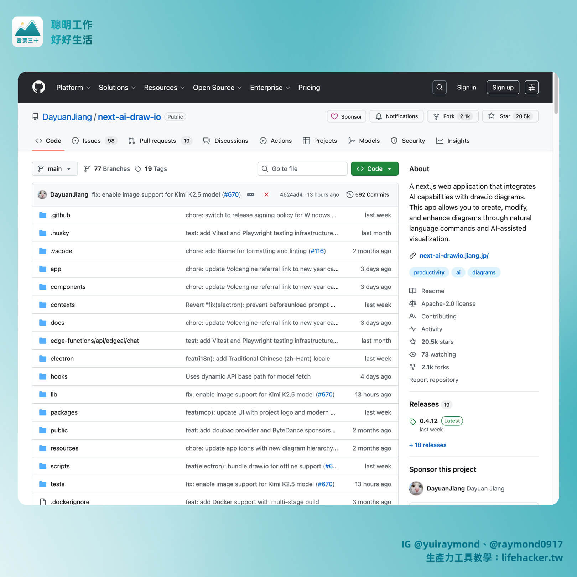Open the electron folder icon

pyautogui.click(x=42, y=358)
